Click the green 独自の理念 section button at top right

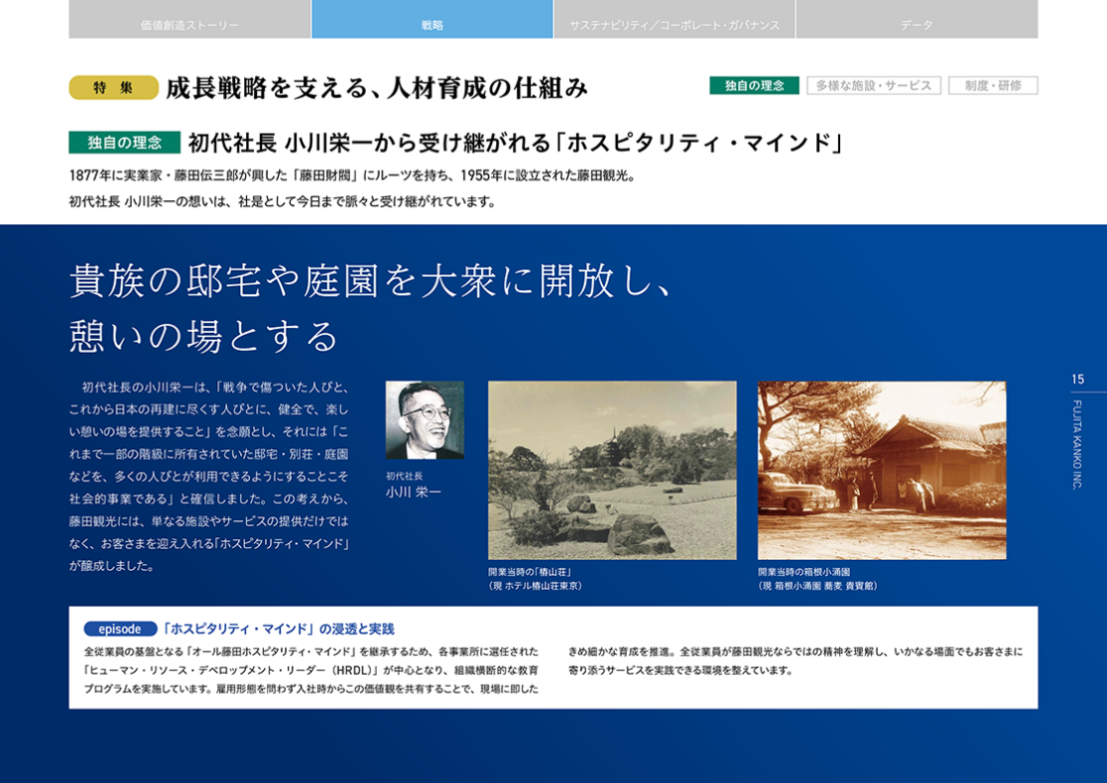[x=754, y=85]
